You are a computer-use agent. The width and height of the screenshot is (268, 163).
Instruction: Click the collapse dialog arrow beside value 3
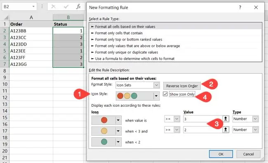(x=226, y=119)
